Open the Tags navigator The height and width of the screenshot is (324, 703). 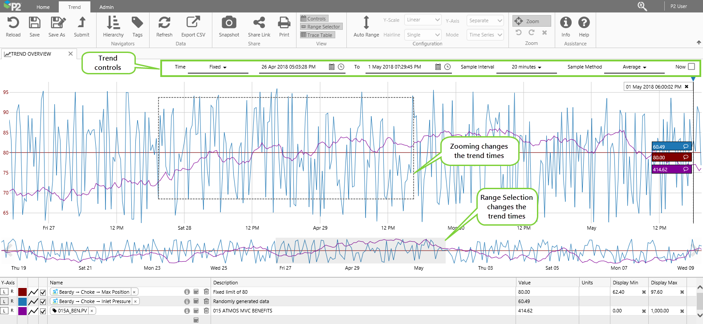pyautogui.click(x=137, y=23)
